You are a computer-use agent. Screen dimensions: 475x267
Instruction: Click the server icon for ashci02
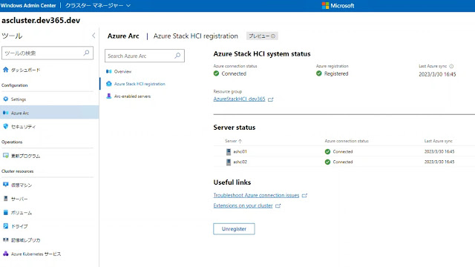(x=229, y=162)
